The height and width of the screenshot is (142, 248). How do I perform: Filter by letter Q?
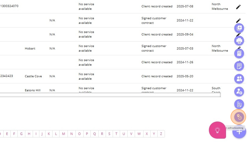[94, 134]
